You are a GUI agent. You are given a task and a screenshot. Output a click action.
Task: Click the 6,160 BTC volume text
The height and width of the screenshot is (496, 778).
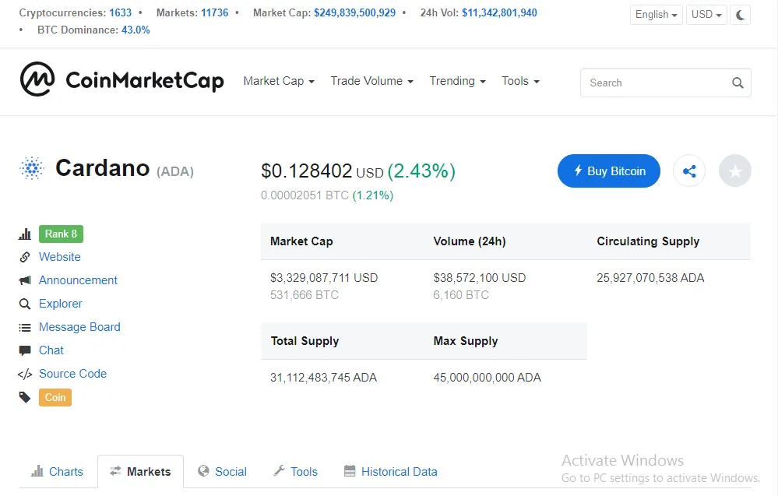coord(461,295)
